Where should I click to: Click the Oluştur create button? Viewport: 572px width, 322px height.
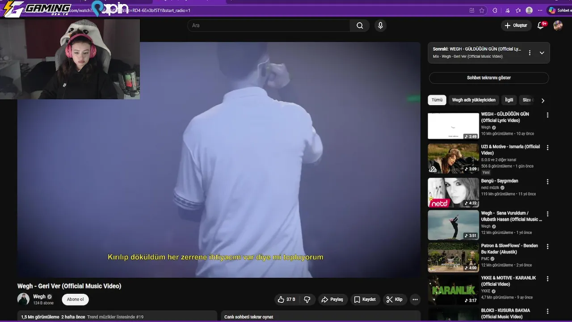[x=516, y=25]
